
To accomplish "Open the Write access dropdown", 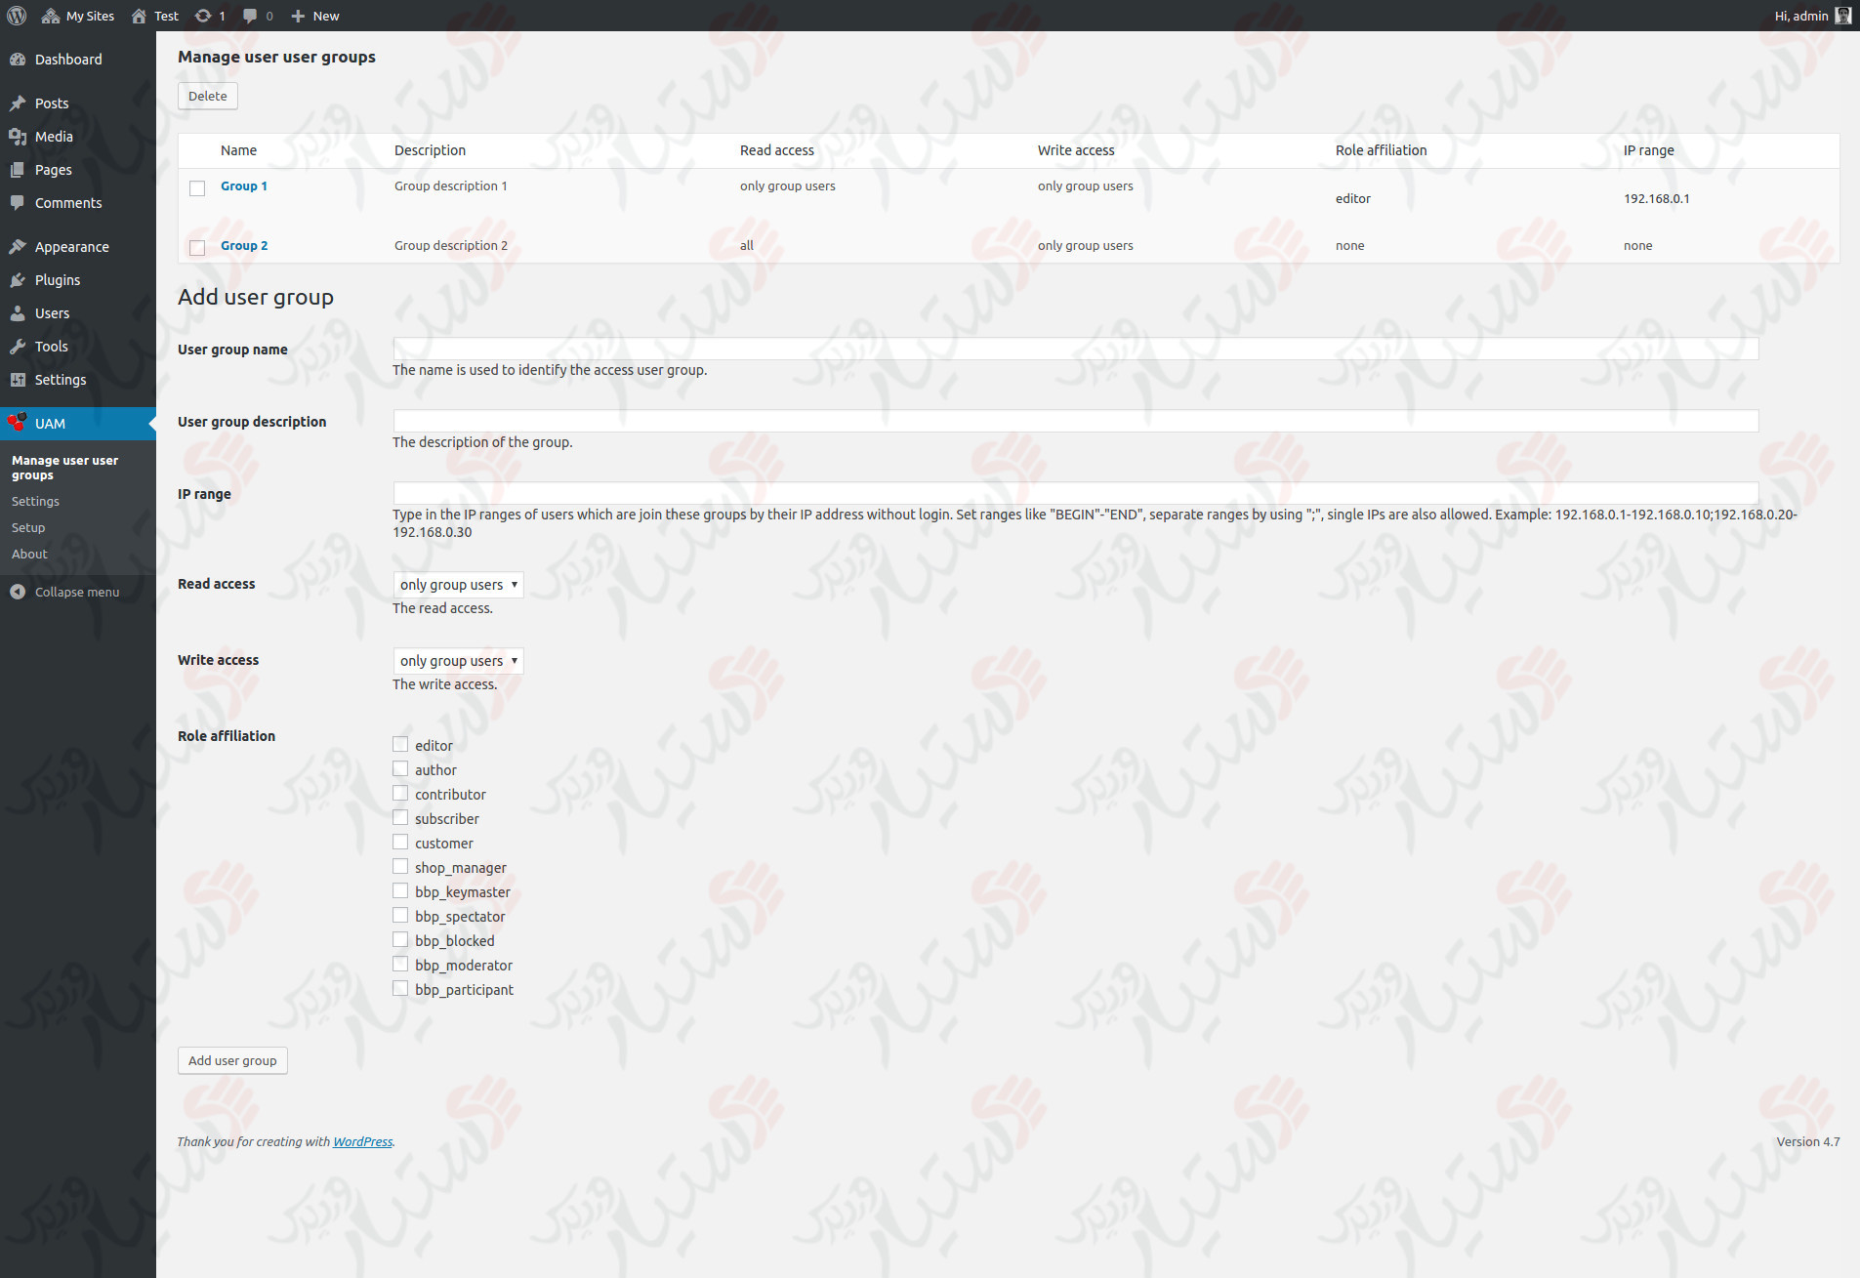I will pyautogui.click(x=457, y=660).
